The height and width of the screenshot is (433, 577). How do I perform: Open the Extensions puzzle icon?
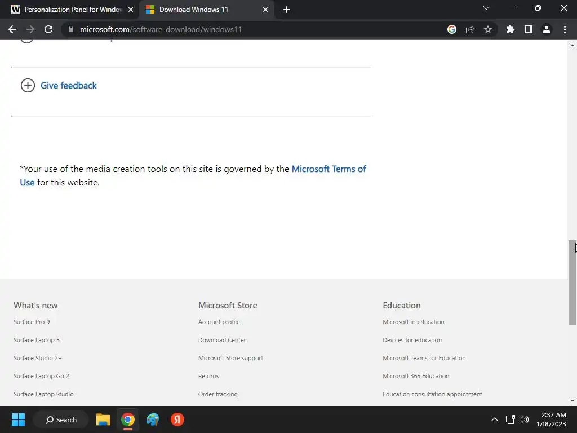[511, 29]
